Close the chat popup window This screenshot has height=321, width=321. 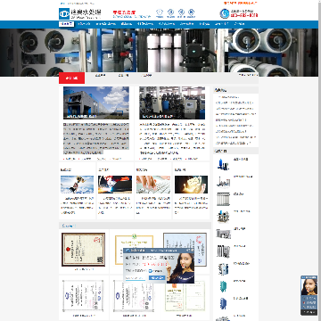pos(193,251)
